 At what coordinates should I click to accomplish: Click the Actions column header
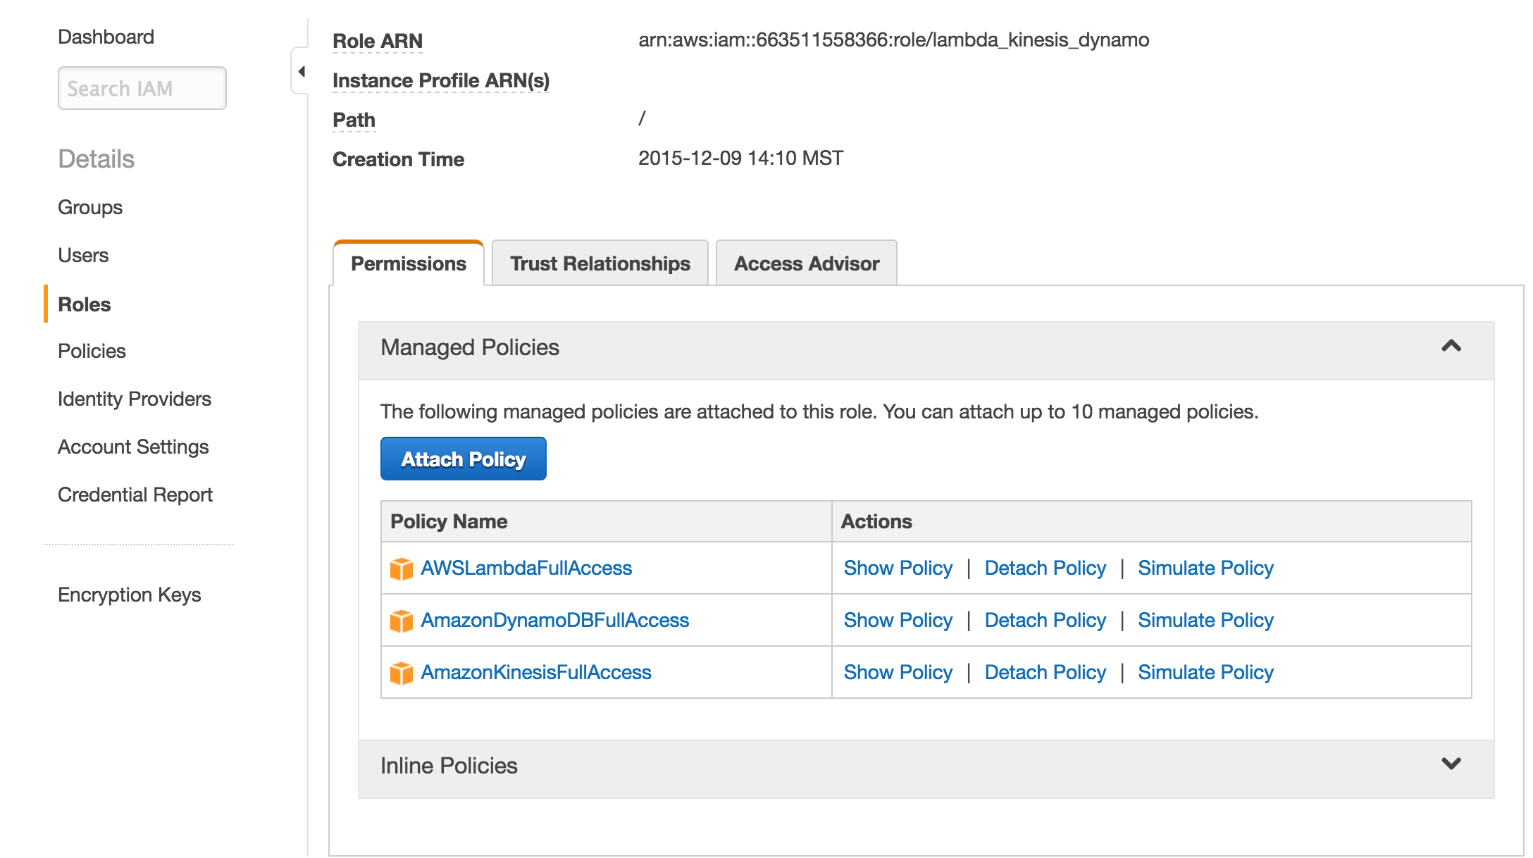876,521
